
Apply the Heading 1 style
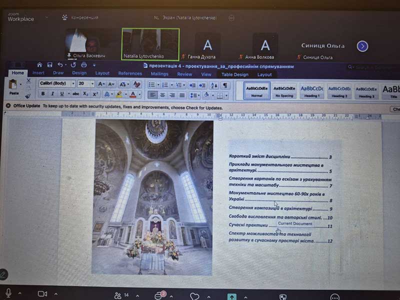pyautogui.click(x=312, y=90)
